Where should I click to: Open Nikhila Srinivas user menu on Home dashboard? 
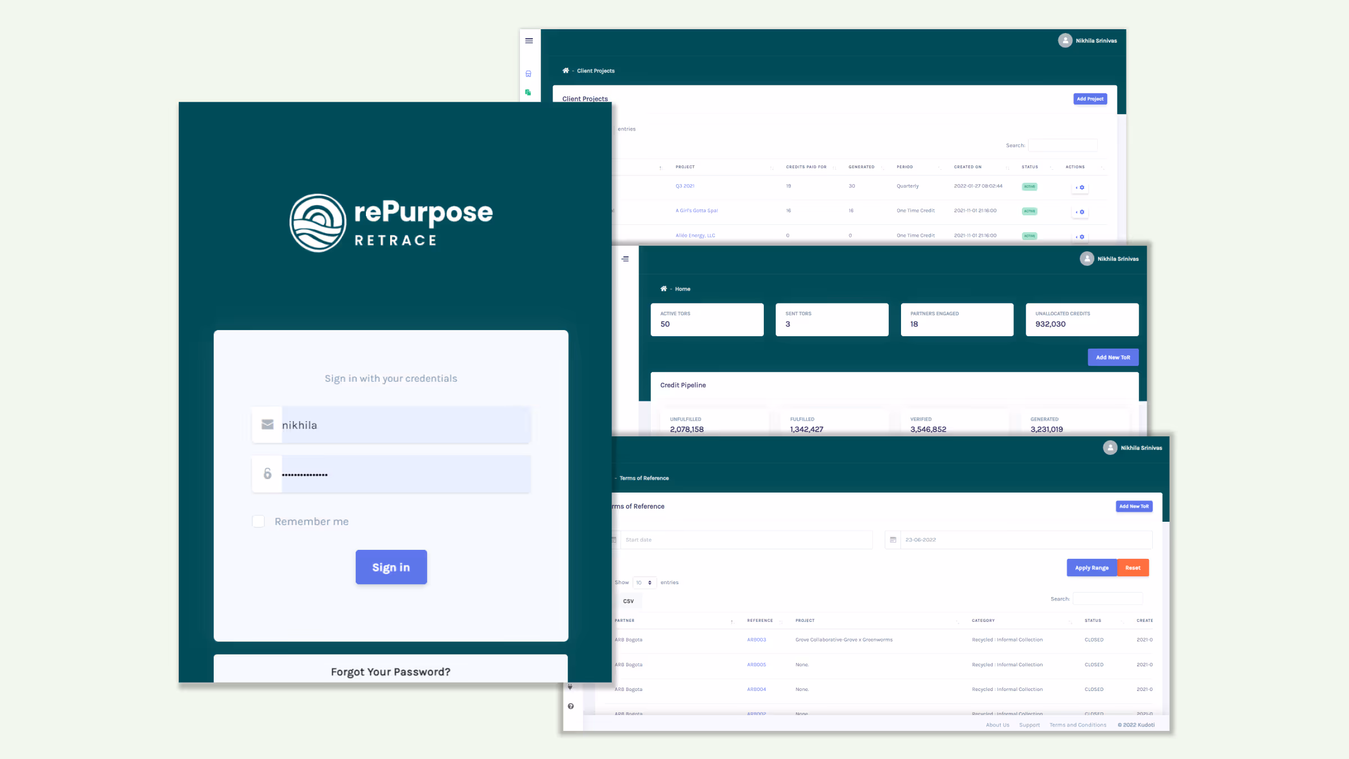point(1109,259)
